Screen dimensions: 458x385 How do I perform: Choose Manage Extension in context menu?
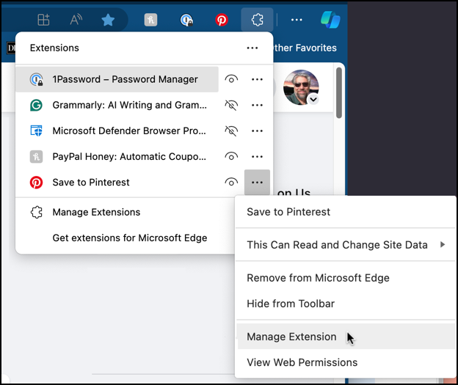pos(346,337)
